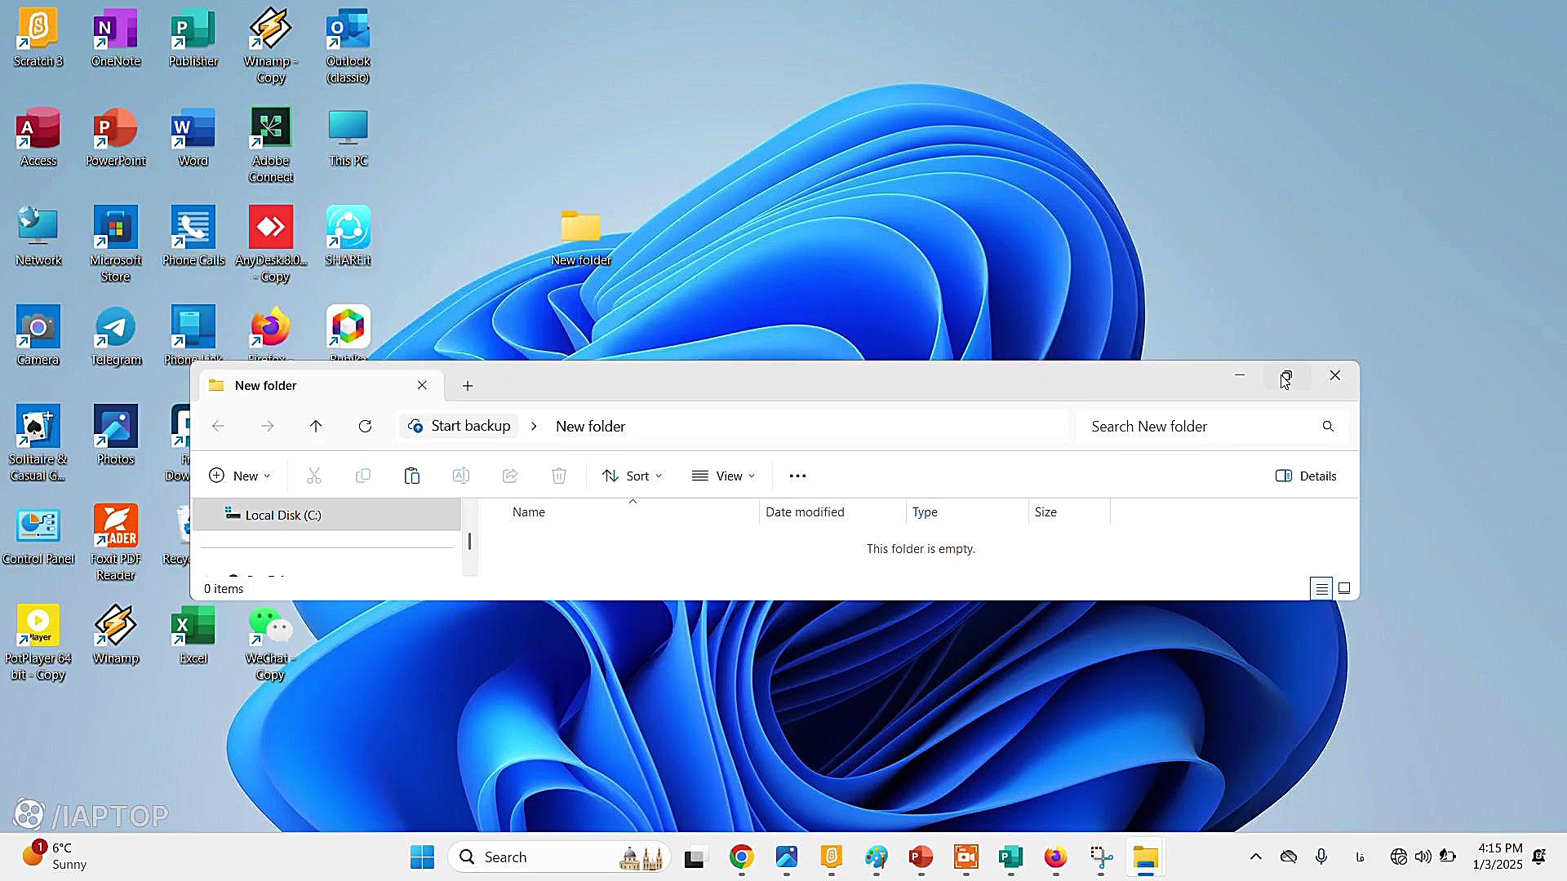Toggle the Details pane button
The image size is (1567, 881).
(x=1306, y=476)
